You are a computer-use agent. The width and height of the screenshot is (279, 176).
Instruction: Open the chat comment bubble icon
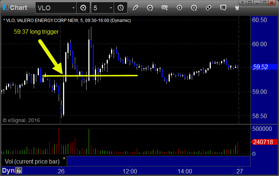point(223,8)
